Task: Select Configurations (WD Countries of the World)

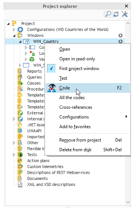Action: coord(68,29)
